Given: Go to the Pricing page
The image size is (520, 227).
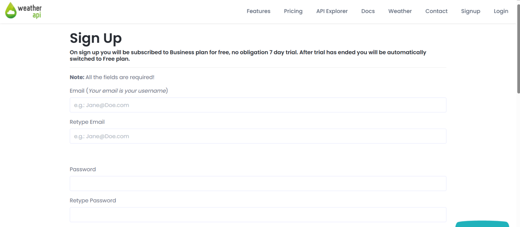Looking at the screenshot, I should pos(293,11).
